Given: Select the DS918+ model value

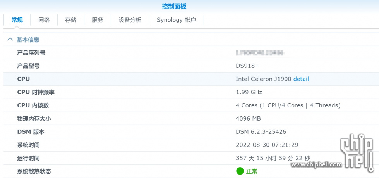Looking at the screenshot, I should [248, 66].
